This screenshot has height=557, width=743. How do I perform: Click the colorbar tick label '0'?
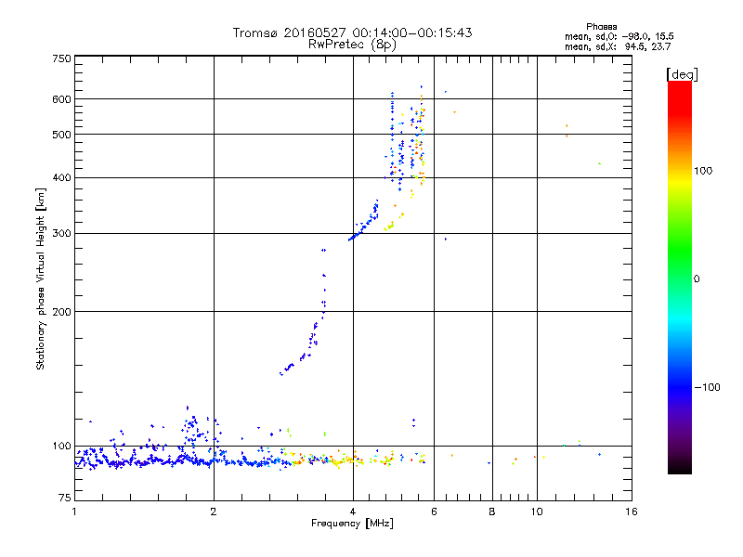coord(697,279)
